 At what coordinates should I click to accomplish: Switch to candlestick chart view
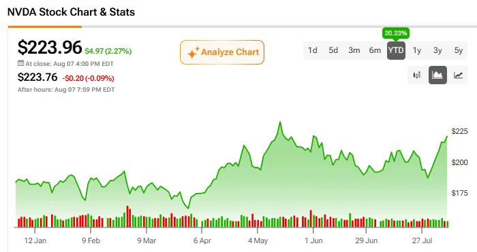click(417, 75)
